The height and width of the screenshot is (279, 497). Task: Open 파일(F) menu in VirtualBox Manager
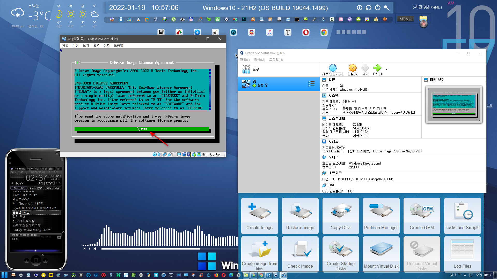click(245, 60)
